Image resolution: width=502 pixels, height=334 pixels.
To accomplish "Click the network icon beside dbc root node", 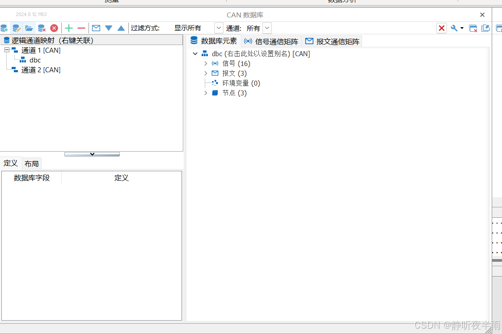I will [x=205, y=54].
